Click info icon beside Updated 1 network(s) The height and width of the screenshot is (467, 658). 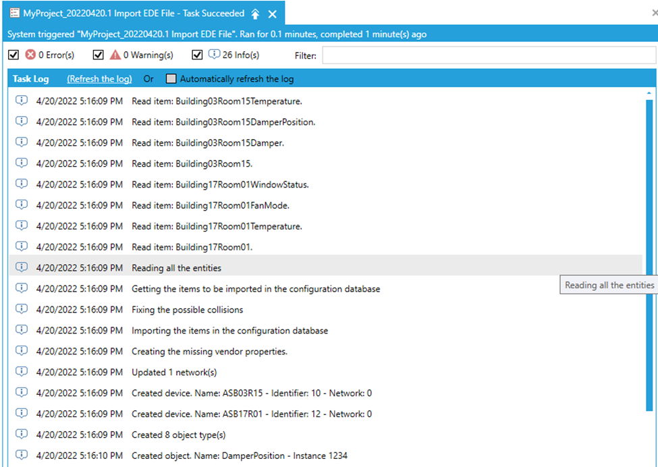[21, 372]
